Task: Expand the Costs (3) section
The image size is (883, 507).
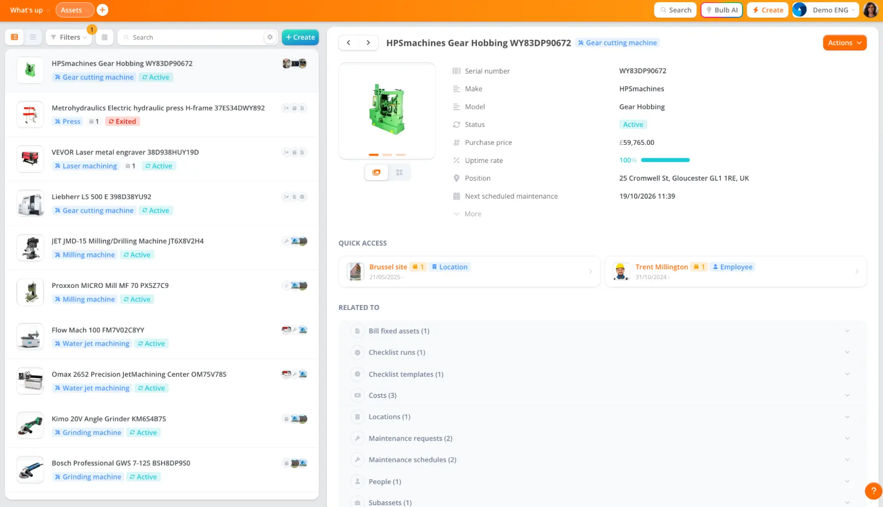Action: (x=383, y=395)
